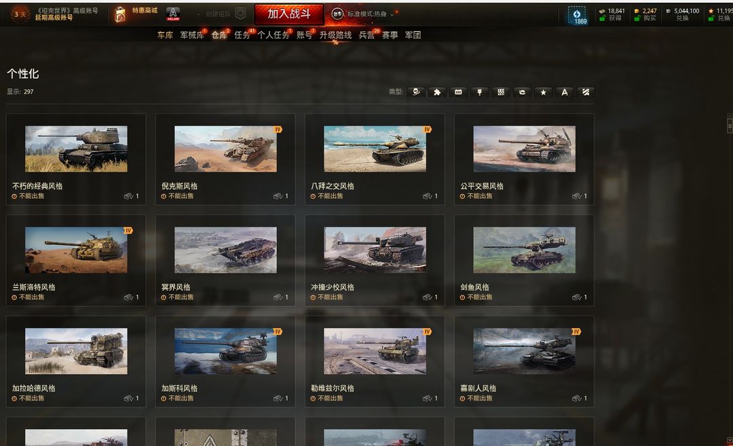This screenshot has height=446, width=733.
Task: Click the platoon shield star icon
Action: [240, 14]
